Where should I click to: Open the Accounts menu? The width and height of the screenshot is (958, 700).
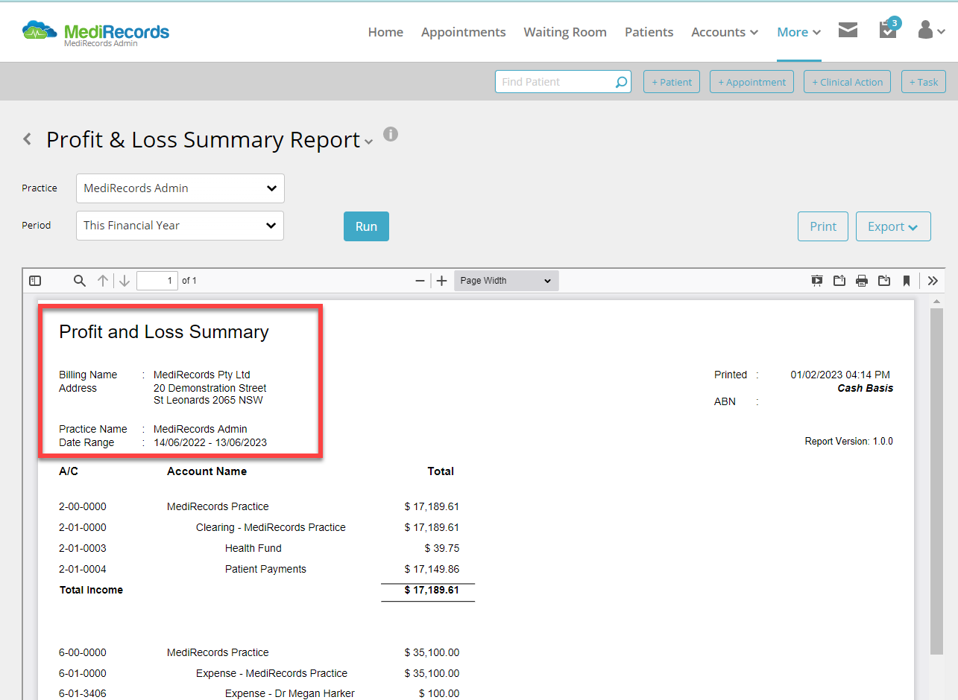[x=725, y=32]
